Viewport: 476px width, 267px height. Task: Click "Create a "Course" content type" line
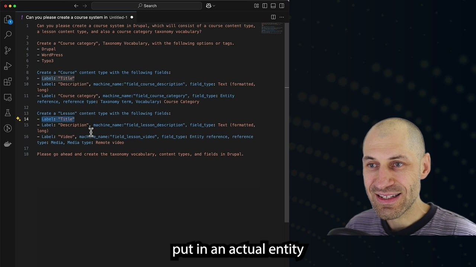point(104,73)
